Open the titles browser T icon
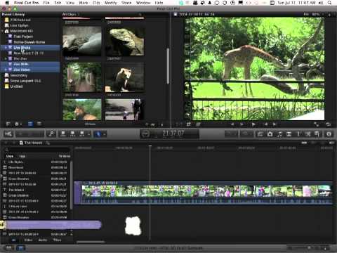 coord(298,134)
